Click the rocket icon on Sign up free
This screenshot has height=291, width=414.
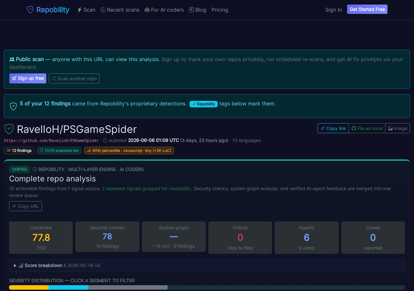(x=14, y=78)
